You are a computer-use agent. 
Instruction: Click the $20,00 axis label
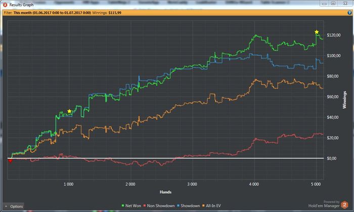333,138
